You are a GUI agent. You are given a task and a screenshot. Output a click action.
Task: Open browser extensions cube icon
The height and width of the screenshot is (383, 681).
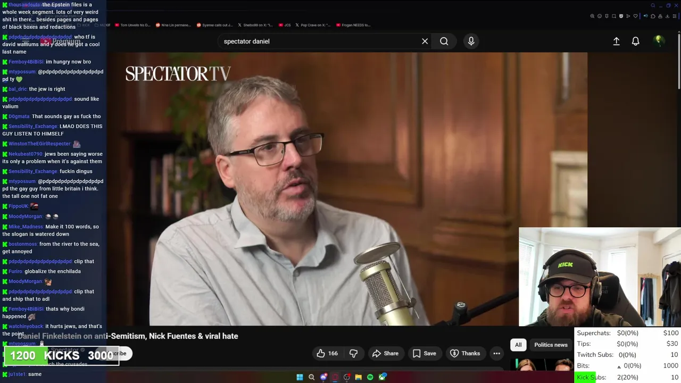[653, 16]
